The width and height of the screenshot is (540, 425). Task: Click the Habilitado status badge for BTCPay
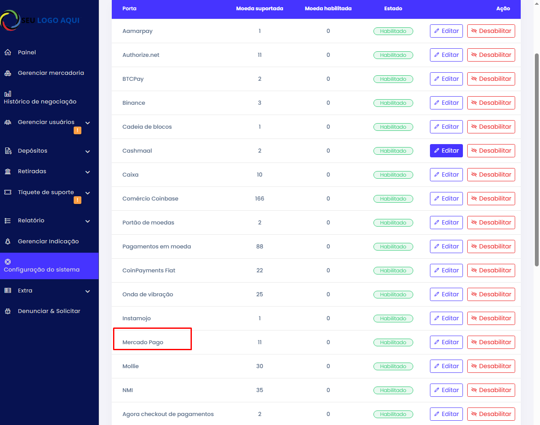point(393,79)
